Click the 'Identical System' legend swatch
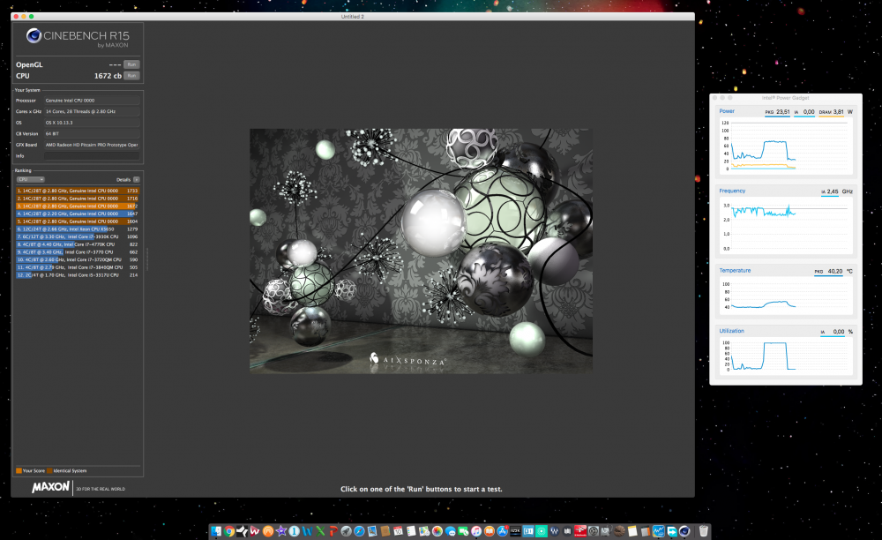The width and height of the screenshot is (882, 540). pos(49,471)
